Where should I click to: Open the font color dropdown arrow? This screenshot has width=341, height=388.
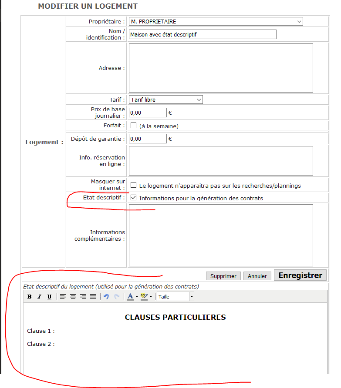pyautogui.click(x=137, y=296)
